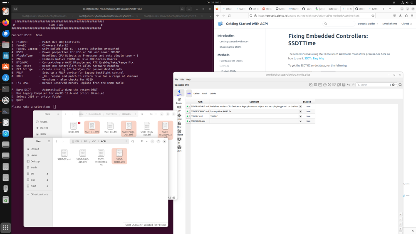Toggle Enabled checkbox for SSDT-RTCAWAC.aml

[x=300, y=111]
